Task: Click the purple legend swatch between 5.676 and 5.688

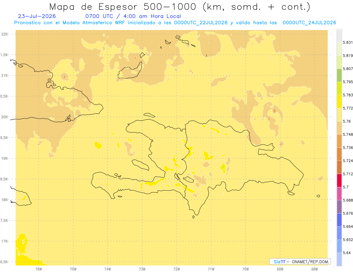Action: pos(339,207)
